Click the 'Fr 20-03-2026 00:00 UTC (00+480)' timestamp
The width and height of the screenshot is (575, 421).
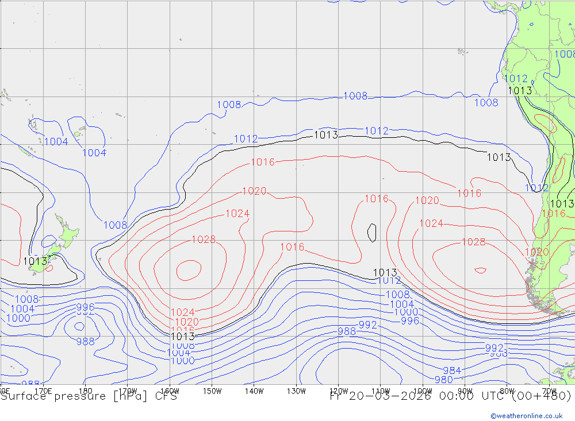450,396
